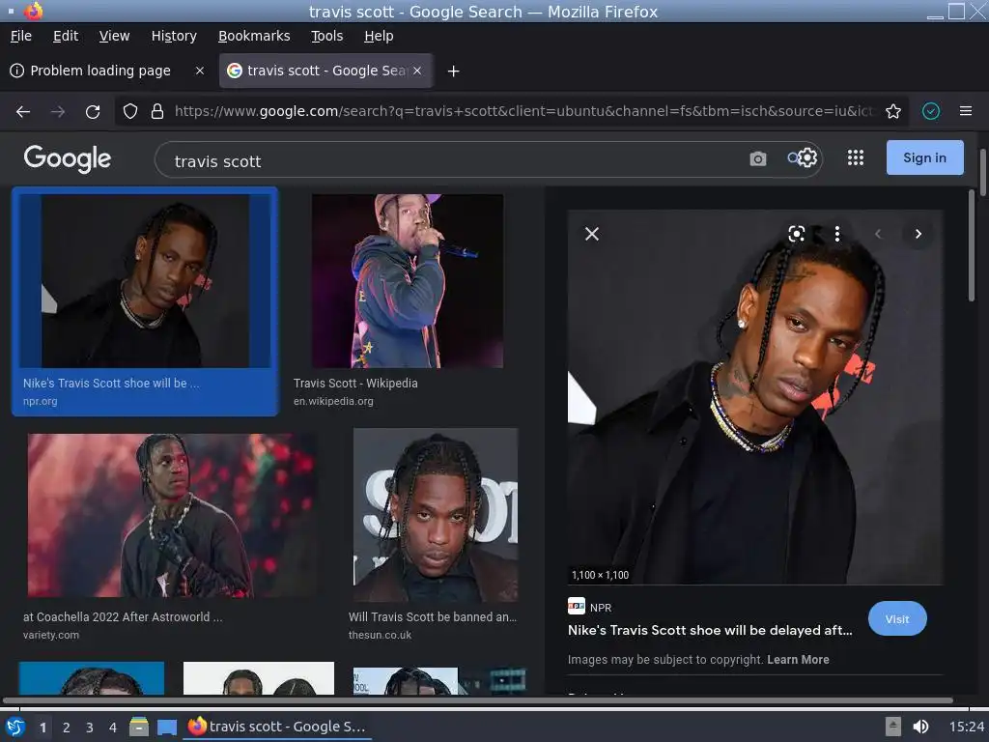The image size is (989, 742).
Task: Open the Bookmarks menu
Action: 254,36
